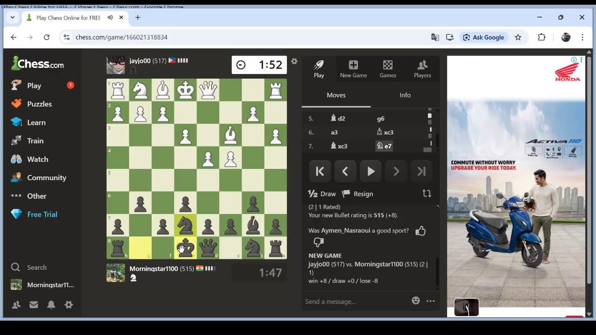Screen dimensions: 596x335
Task: Open Puzzles in the sidebar
Action: tap(39, 104)
